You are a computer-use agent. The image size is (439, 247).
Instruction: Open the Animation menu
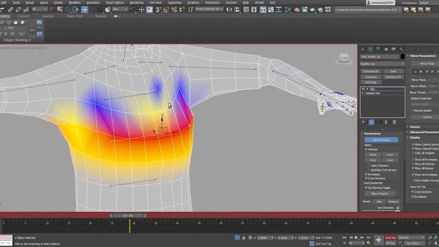93,3
